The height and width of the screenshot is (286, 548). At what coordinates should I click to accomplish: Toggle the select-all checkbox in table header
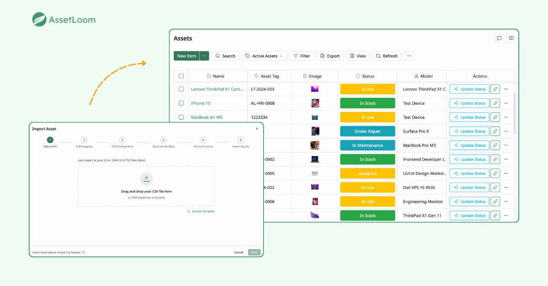(181, 76)
